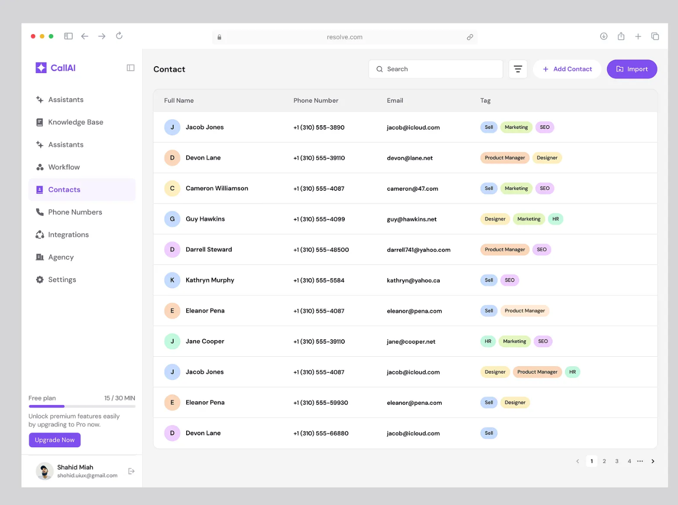Viewport: 678px width, 505px height.
Task: Click the Add Contact button
Action: [x=567, y=69]
